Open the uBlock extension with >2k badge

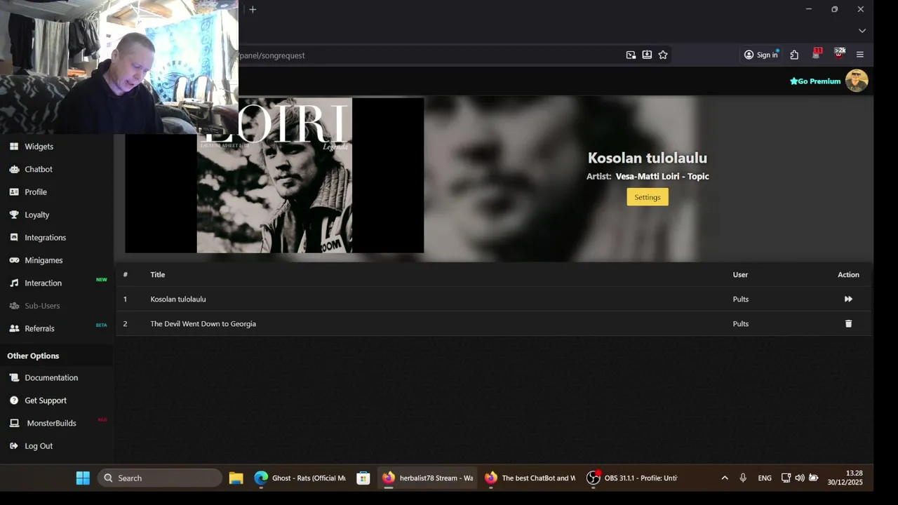[x=839, y=54]
